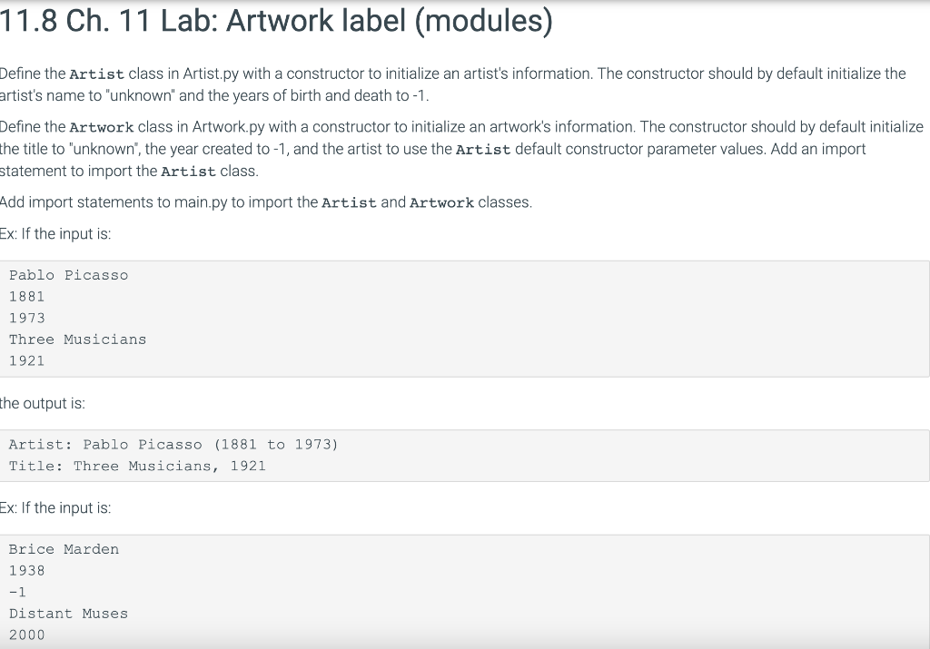Click output line "Title: Three Musicians, 1921"
930x649 pixels.
137,466
